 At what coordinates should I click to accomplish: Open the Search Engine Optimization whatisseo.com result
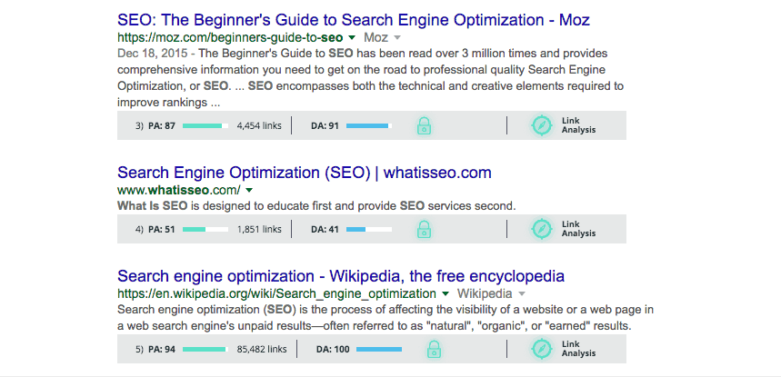coord(304,173)
